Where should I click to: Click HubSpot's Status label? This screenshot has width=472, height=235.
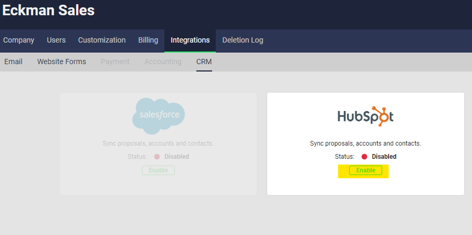[344, 157]
